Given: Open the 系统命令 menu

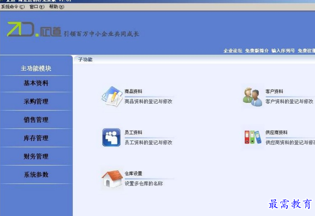Looking at the screenshot, I should (13, 7).
